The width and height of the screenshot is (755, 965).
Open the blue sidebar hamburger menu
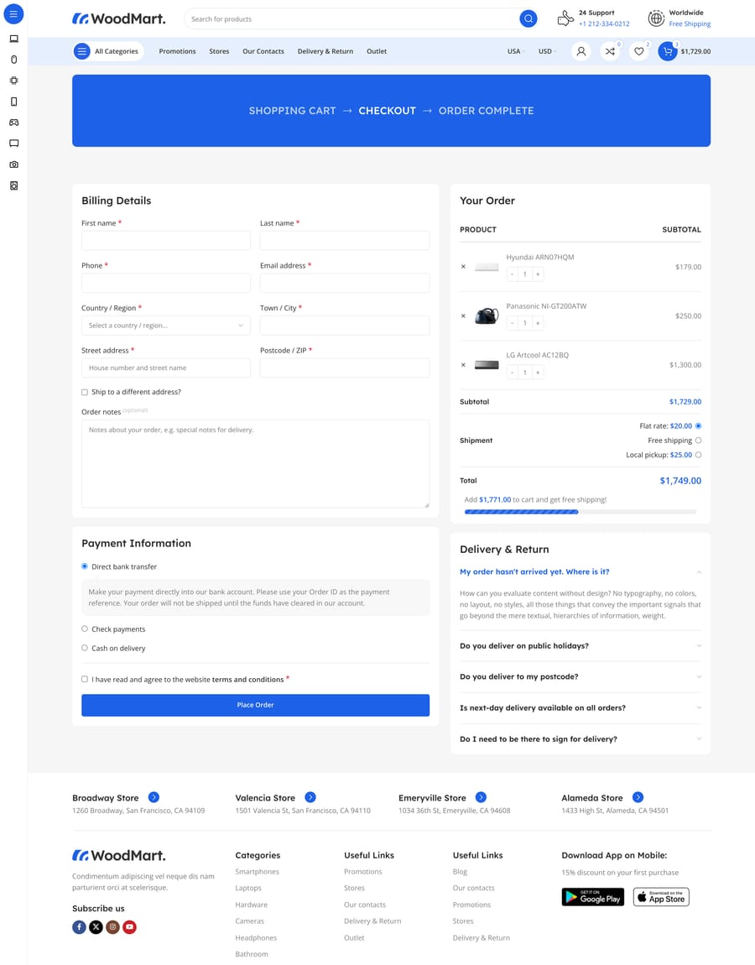pyautogui.click(x=13, y=14)
